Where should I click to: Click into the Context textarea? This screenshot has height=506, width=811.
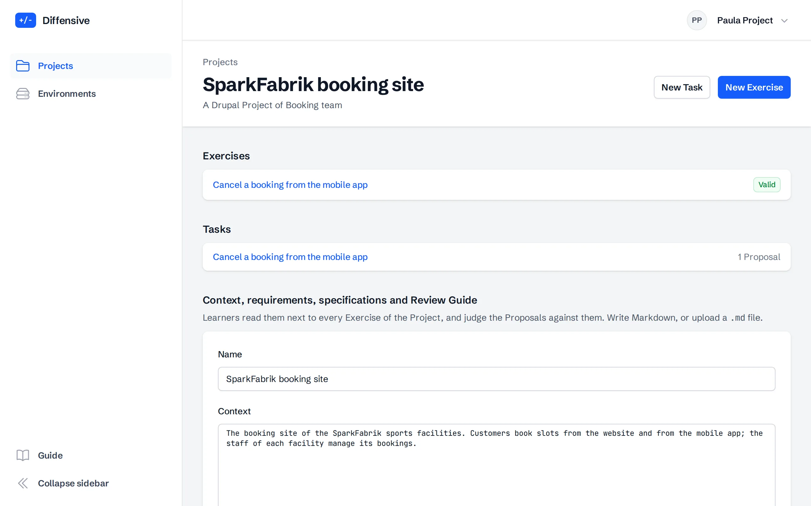coord(496,465)
